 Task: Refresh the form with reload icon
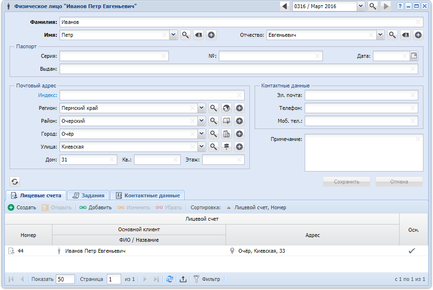[15, 182]
